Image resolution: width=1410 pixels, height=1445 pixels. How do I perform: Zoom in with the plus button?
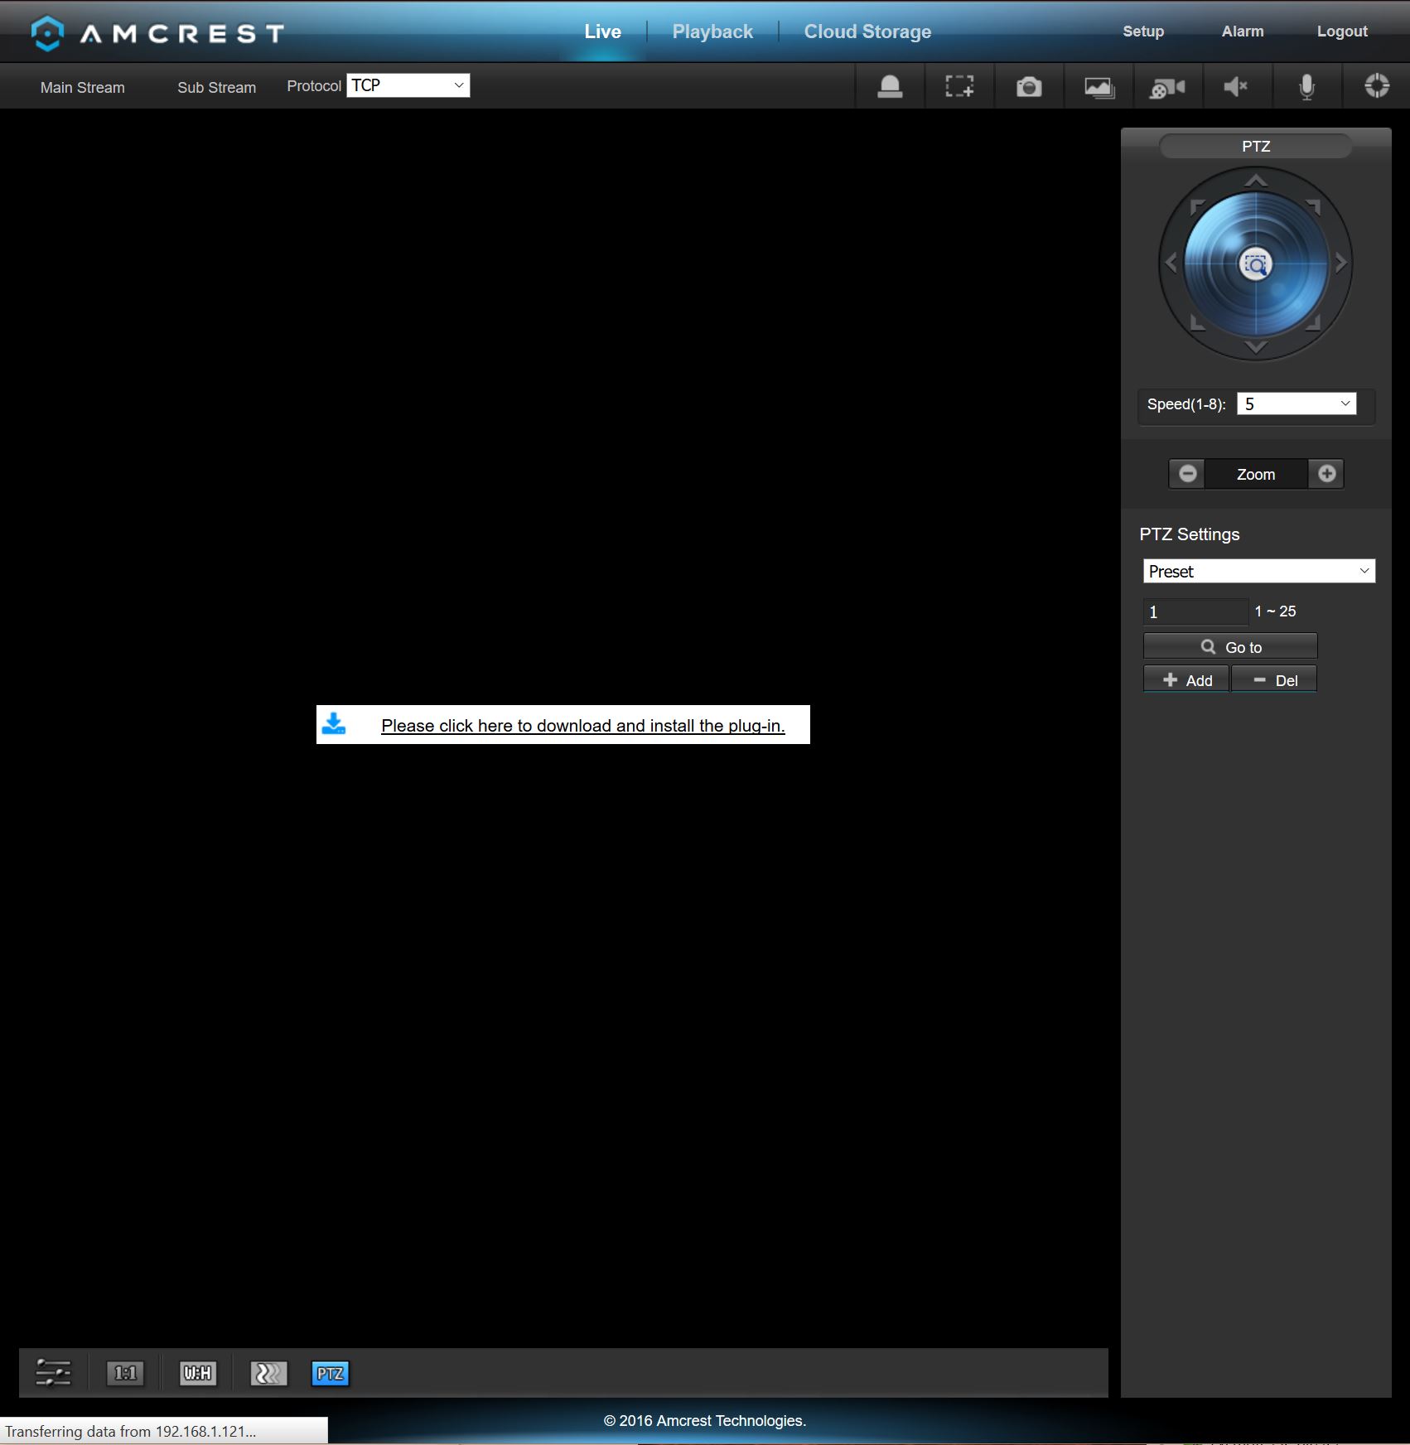pos(1326,473)
